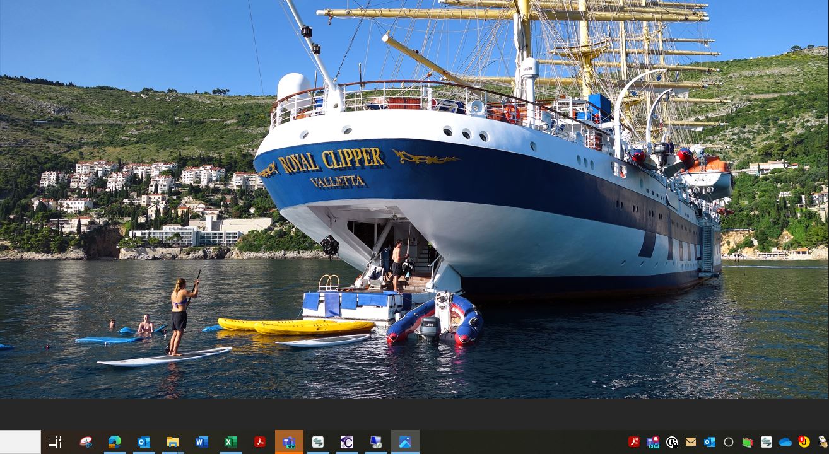829x454 pixels.
Task: Click the yellow J icon with red badge
Action: click(x=804, y=441)
